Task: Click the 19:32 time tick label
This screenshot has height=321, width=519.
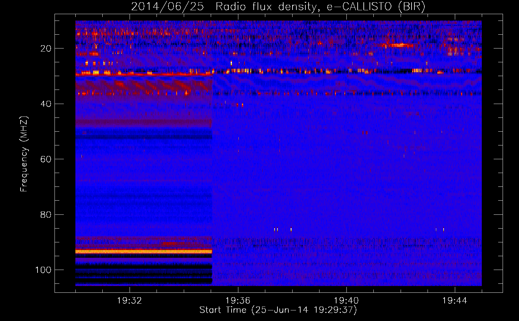Action: click(130, 301)
